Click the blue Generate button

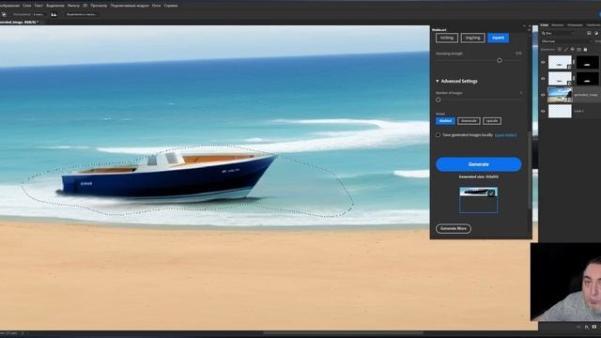(478, 164)
